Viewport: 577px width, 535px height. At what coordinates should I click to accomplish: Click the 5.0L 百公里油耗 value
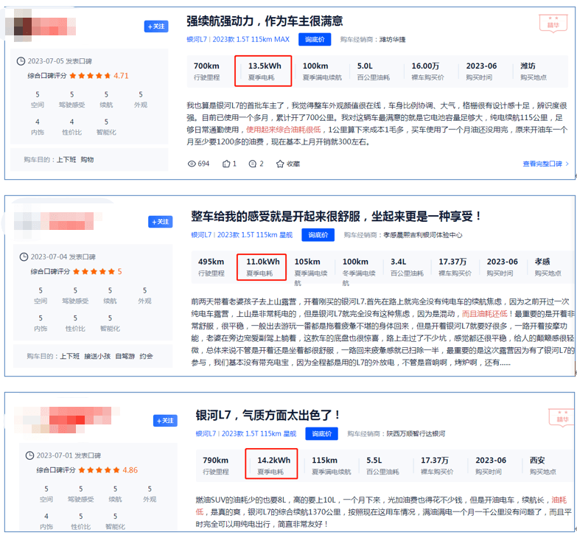tap(365, 66)
